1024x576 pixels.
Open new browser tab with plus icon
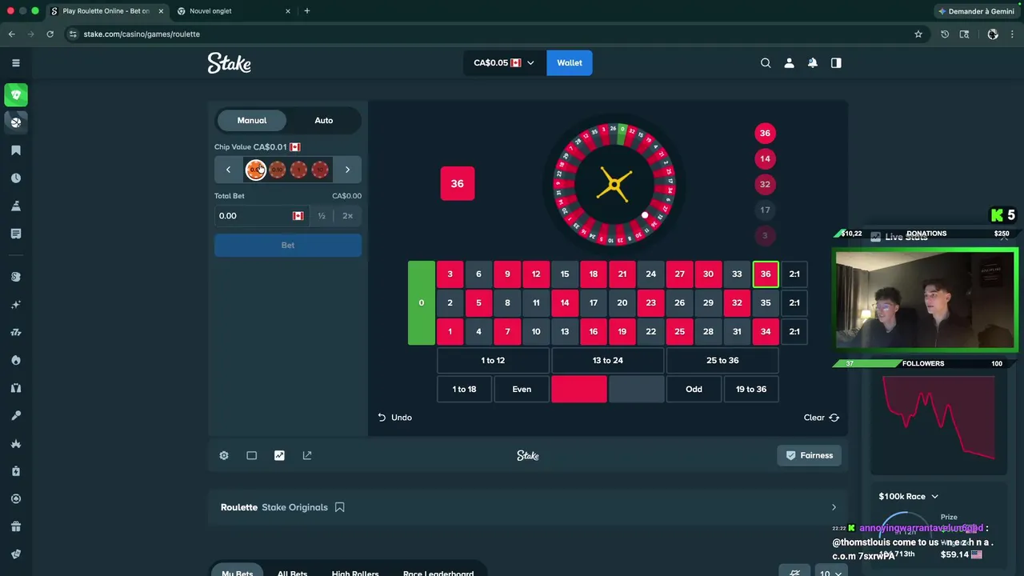click(307, 11)
